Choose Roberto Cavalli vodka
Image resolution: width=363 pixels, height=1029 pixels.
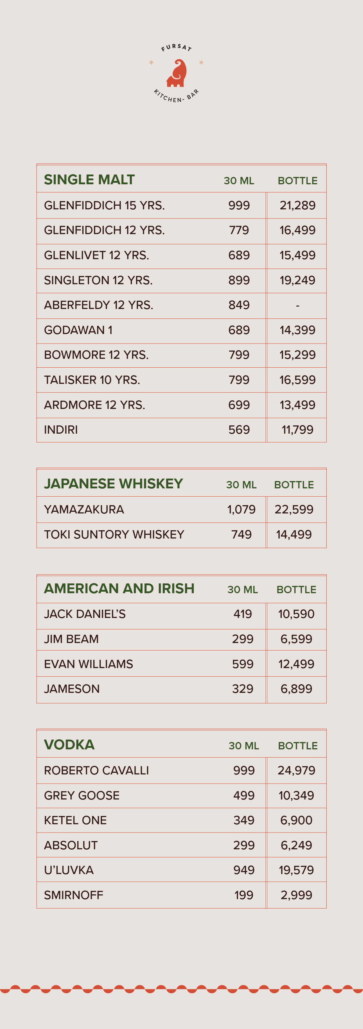96,770
